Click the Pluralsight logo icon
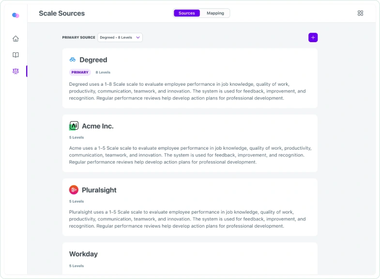 tap(74, 190)
